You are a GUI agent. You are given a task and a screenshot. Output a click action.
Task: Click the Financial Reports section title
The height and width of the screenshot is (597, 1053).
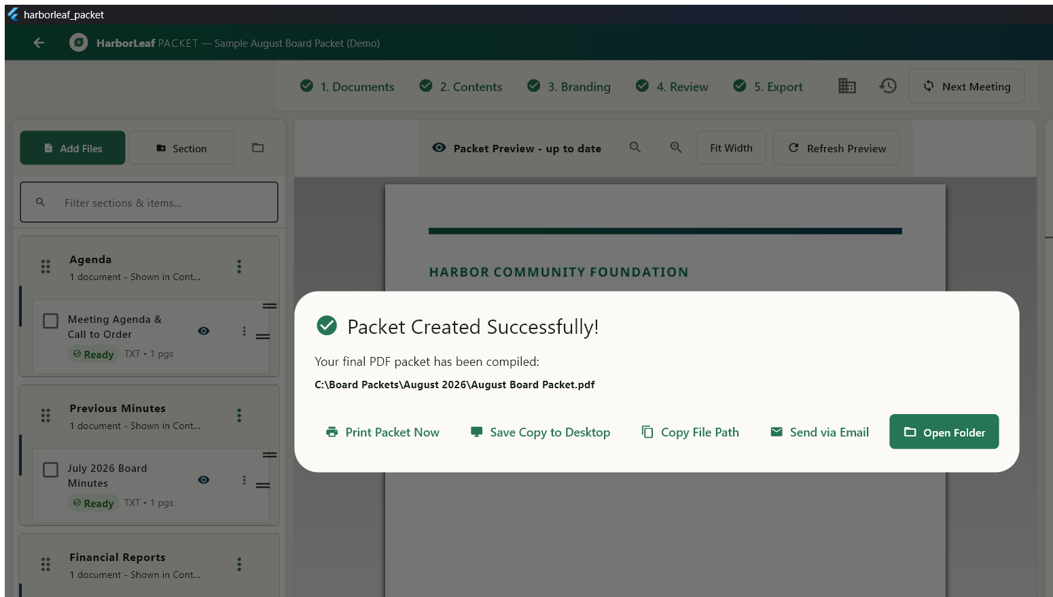(x=118, y=557)
